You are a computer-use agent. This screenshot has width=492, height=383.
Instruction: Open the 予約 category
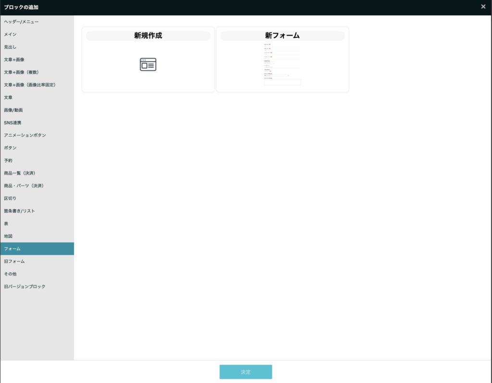(8, 161)
